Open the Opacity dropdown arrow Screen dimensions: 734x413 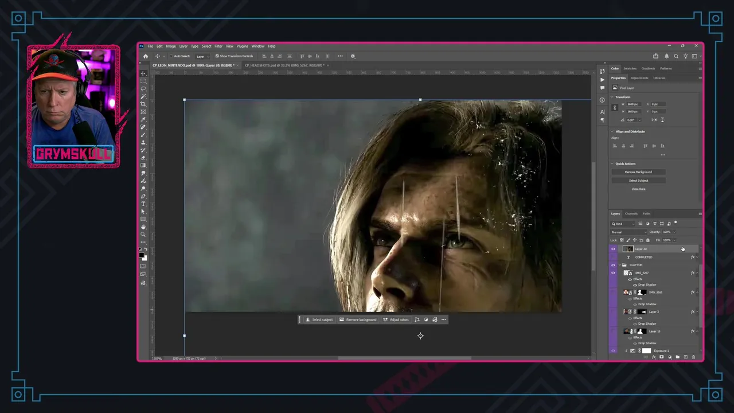674,232
